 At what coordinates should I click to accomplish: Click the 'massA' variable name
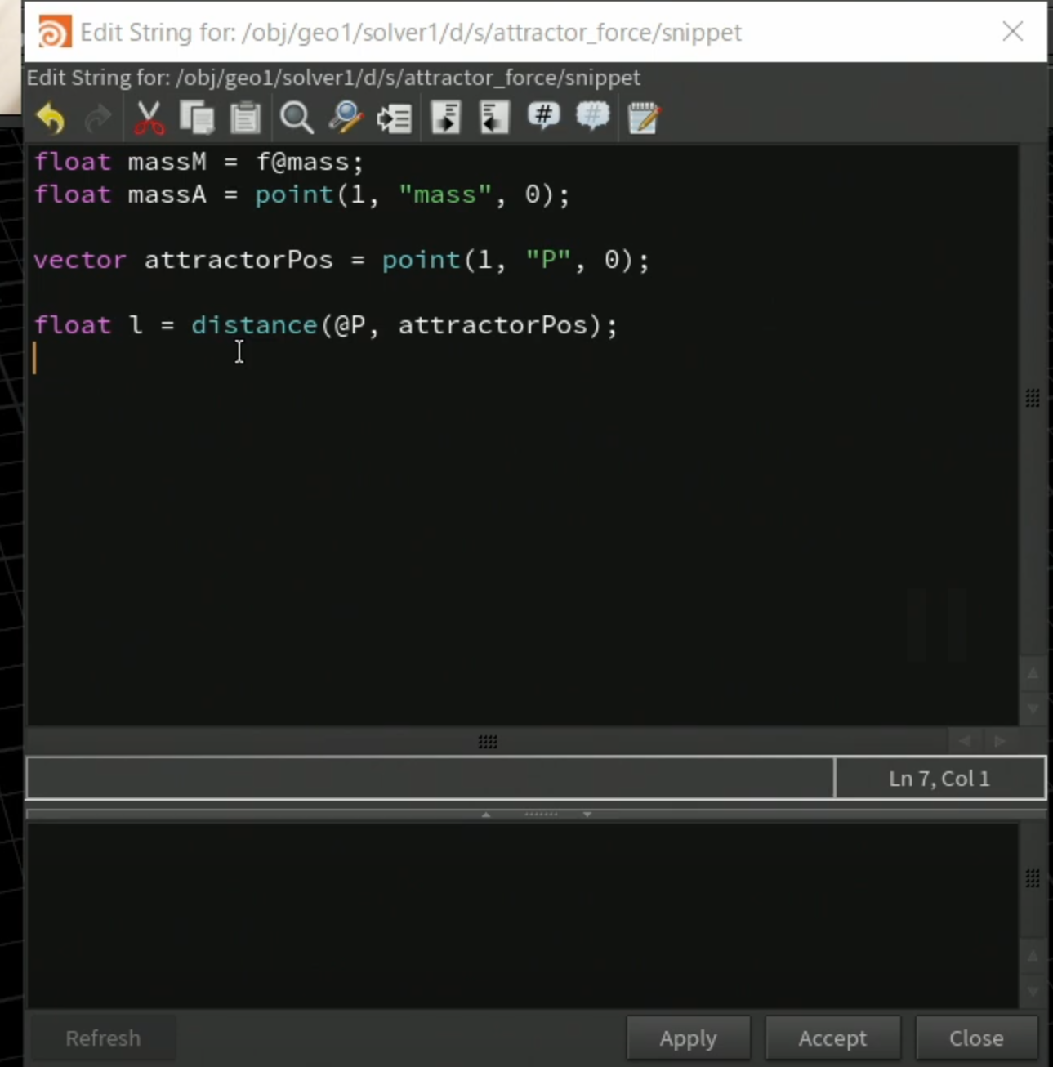(167, 194)
